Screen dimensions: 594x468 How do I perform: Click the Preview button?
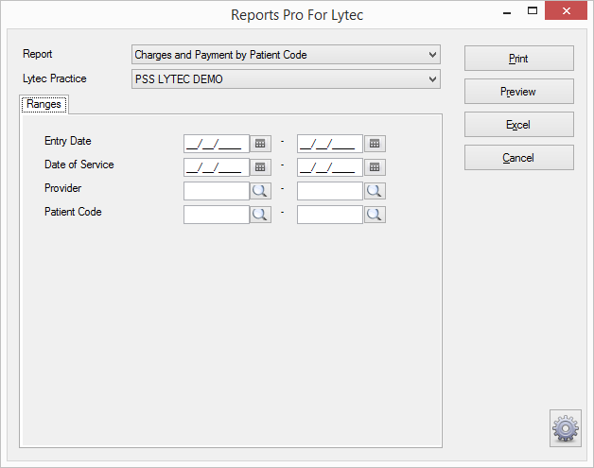pyautogui.click(x=519, y=92)
